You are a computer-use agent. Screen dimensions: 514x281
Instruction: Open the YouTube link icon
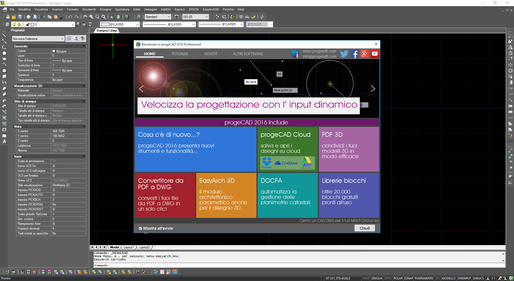375,54
